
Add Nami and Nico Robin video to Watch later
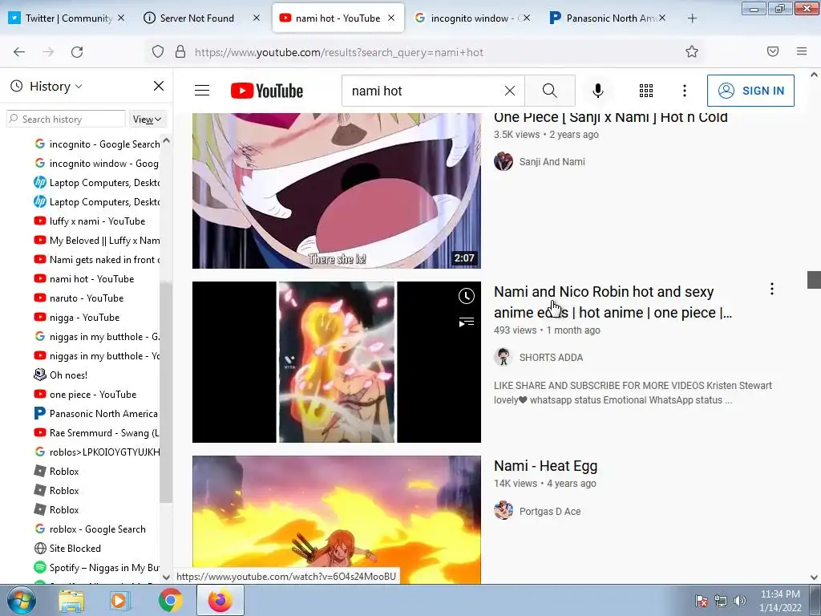[x=466, y=296]
